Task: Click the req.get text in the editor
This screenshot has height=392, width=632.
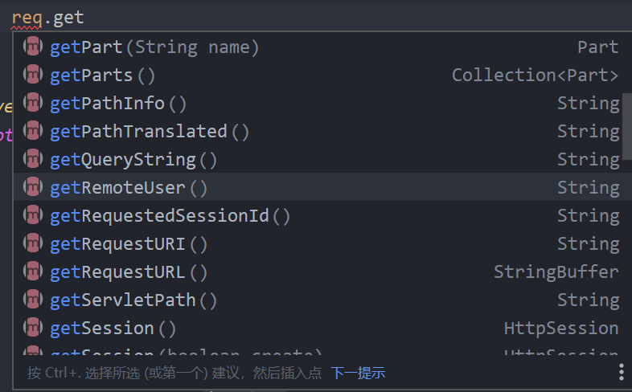Action: point(47,17)
